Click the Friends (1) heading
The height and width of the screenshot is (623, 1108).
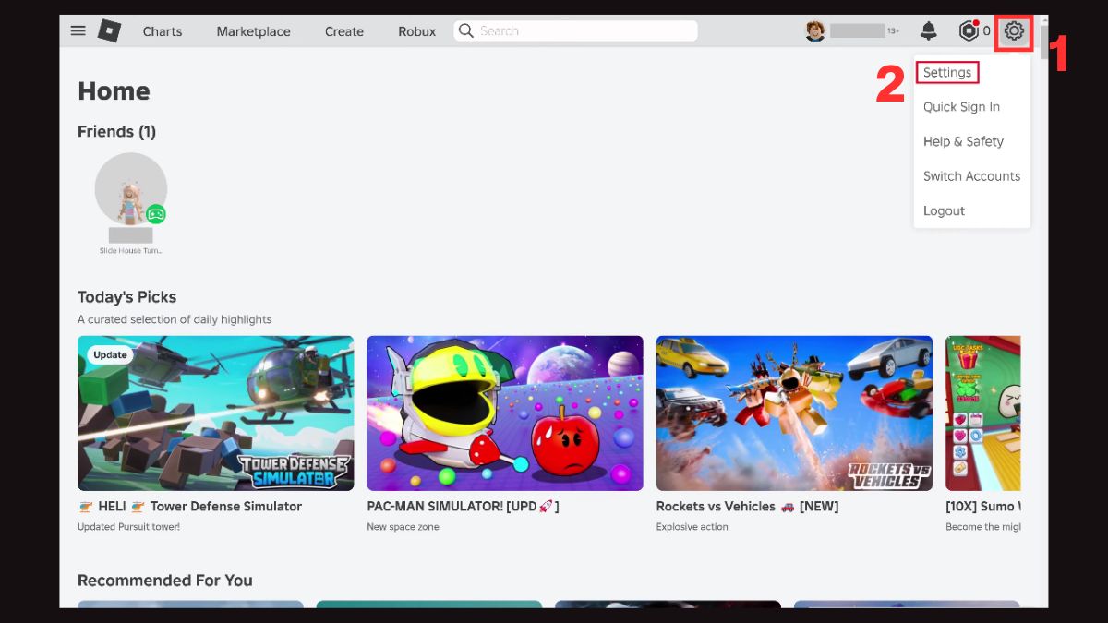pyautogui.click(x=116, y=131)
